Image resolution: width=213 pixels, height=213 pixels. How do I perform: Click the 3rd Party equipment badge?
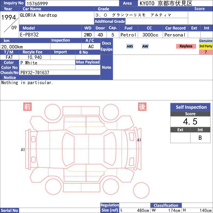[206, 46]
